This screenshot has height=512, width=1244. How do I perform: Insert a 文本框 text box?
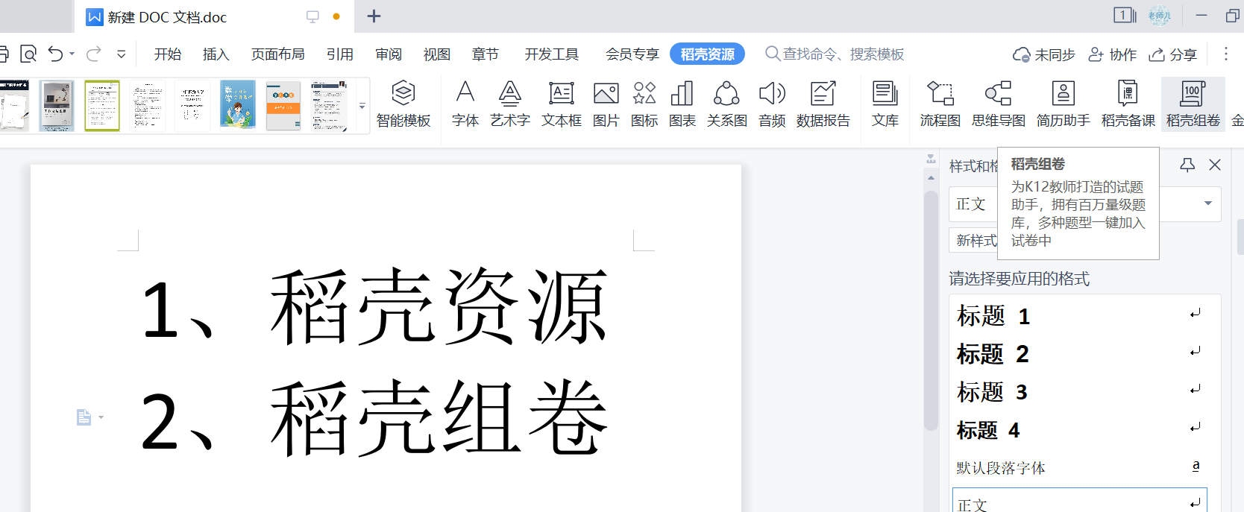click(x=561, y=104)
